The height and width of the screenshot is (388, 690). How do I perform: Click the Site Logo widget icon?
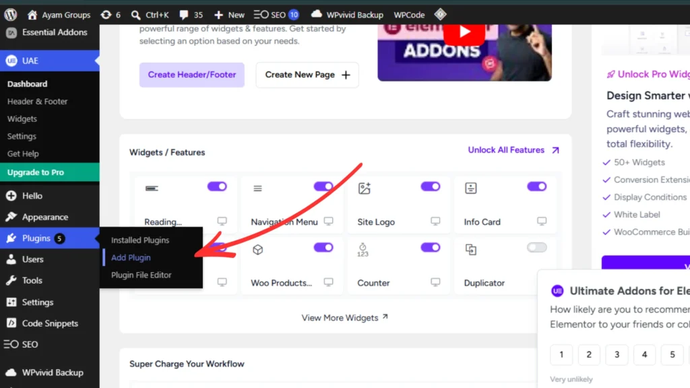[365, 189]
